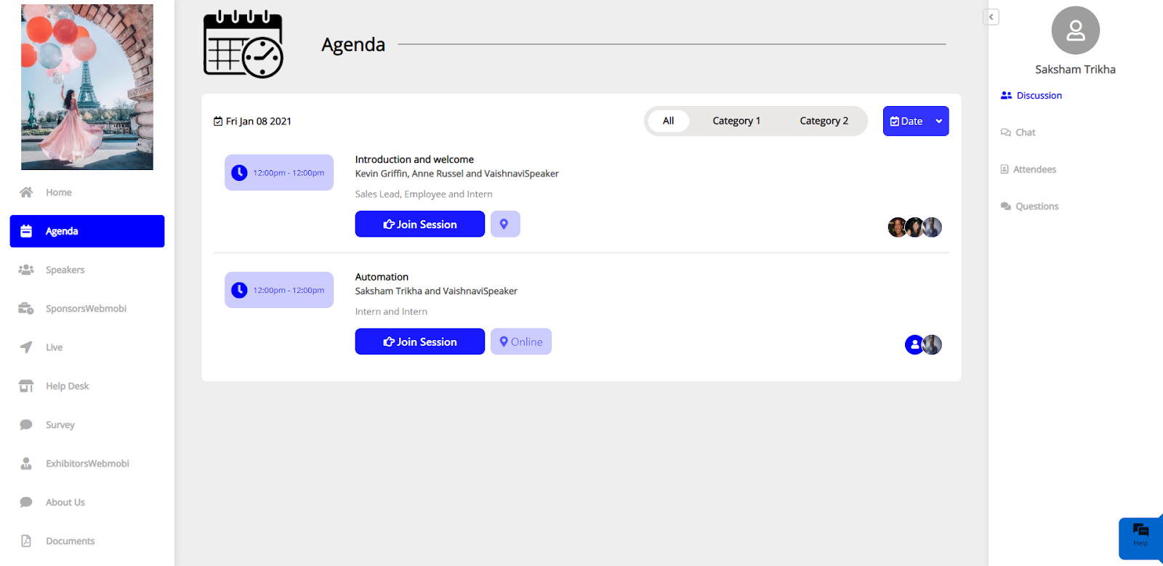Click the Agenda calendar icon in sidebar
Screen dimensions: 1163x566
coord(26,231)
